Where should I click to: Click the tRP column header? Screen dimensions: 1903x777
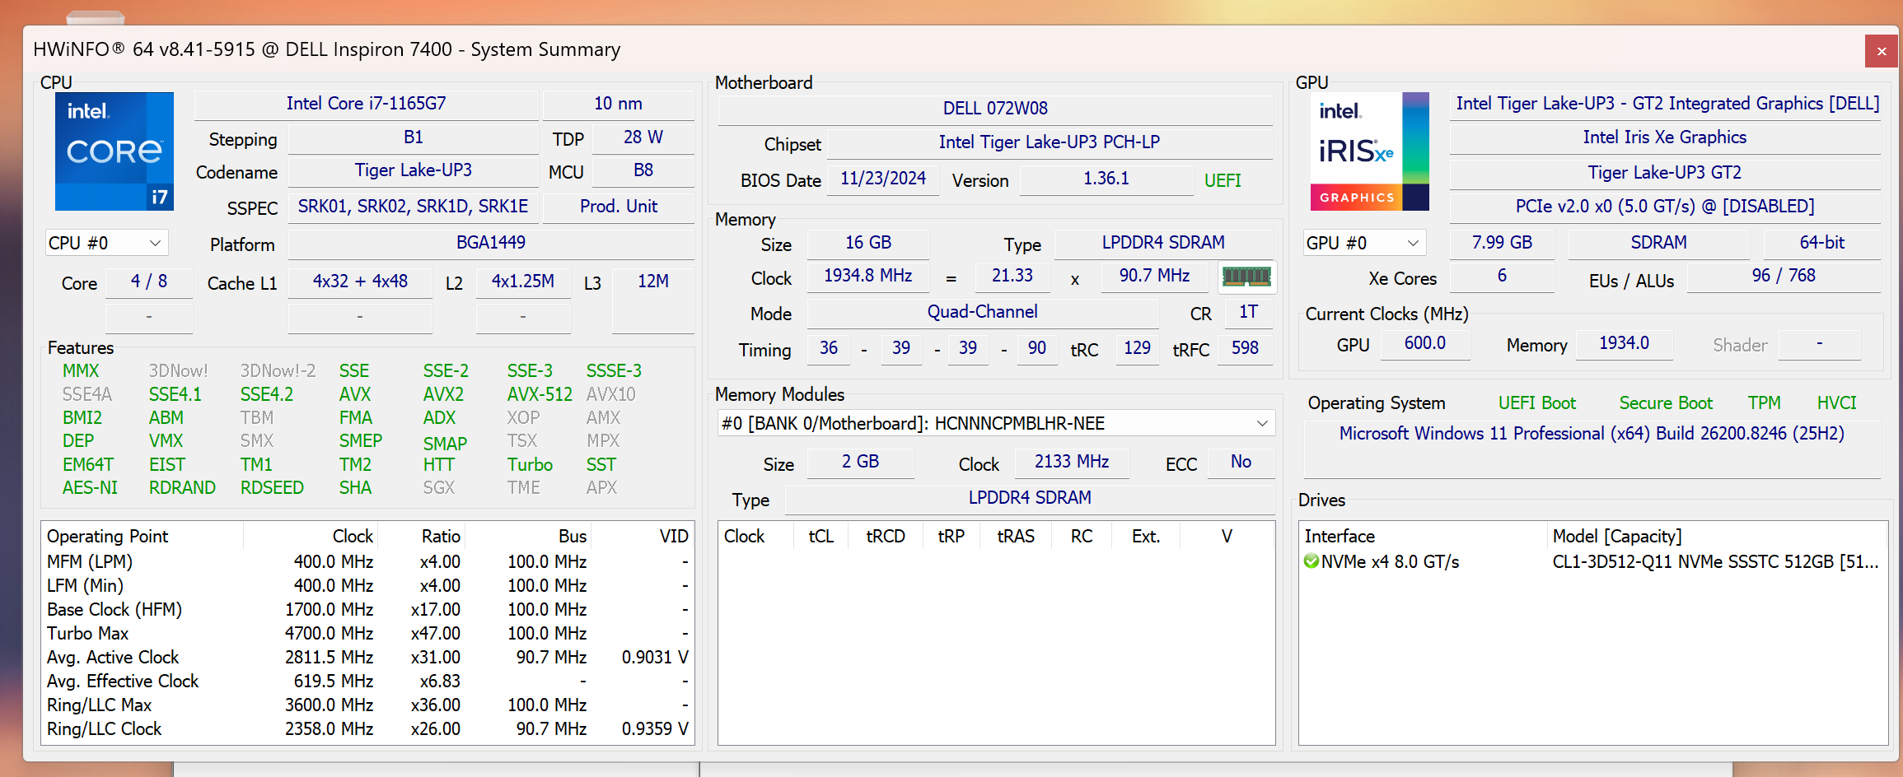pos(951,536)
